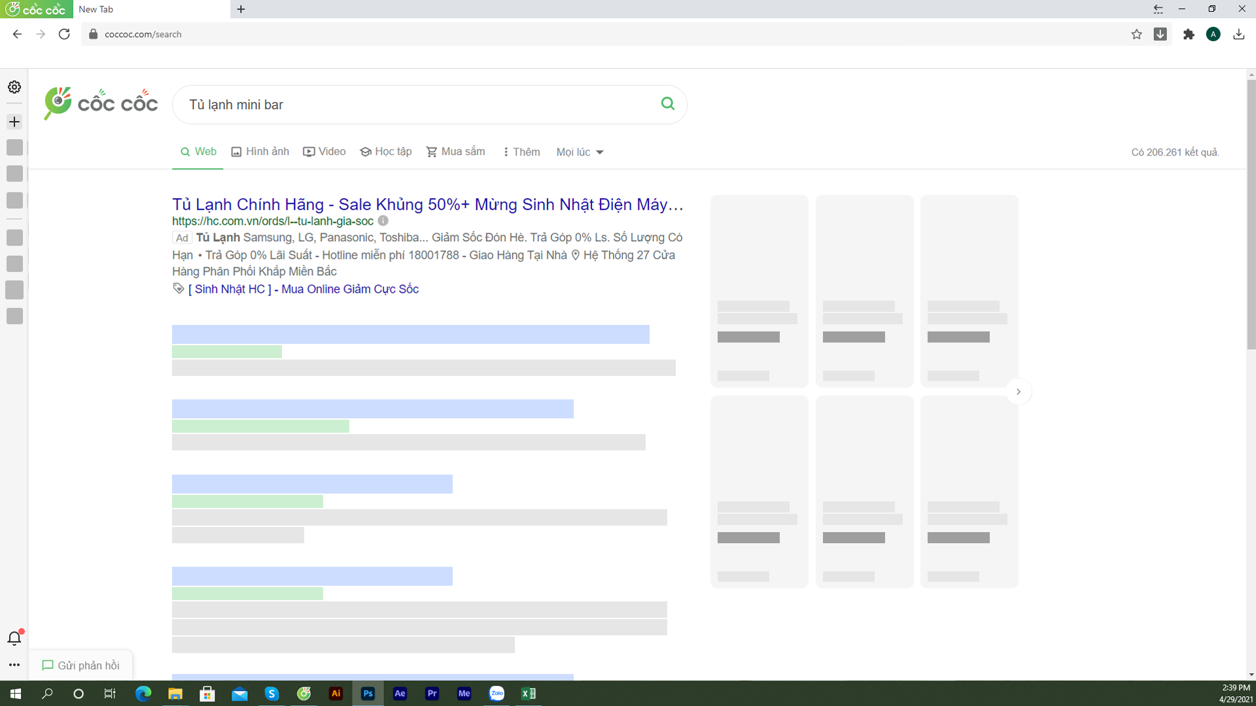
Task: Click the Adobe Premiere Pro taskbar icon
Action: coord(432,693)
